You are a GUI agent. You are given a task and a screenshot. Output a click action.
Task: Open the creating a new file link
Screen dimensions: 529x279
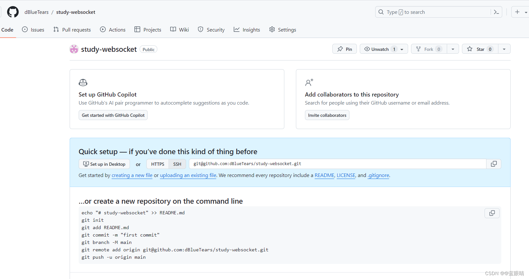tap(132, 175)
